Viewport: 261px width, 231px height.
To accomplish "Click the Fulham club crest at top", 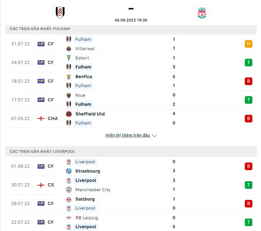I will 60,12.
